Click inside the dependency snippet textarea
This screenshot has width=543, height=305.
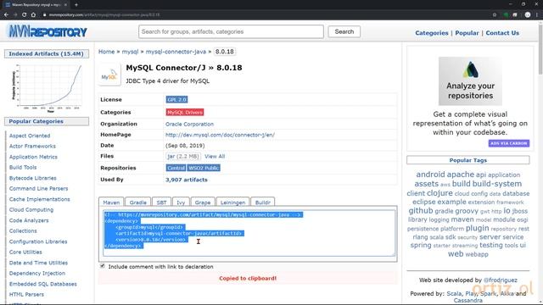click(x=249, y=233)
